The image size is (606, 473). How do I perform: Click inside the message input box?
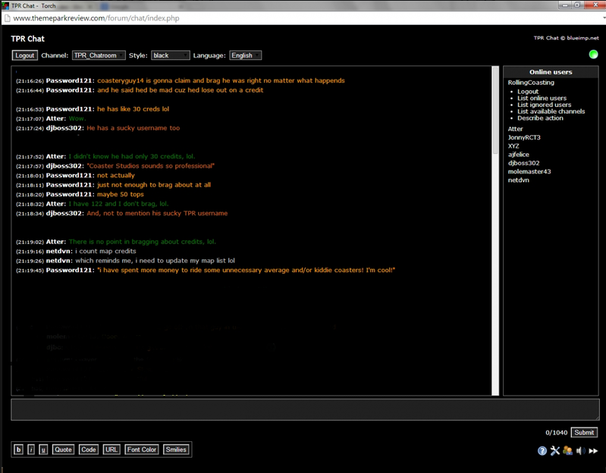coord(303,409)
